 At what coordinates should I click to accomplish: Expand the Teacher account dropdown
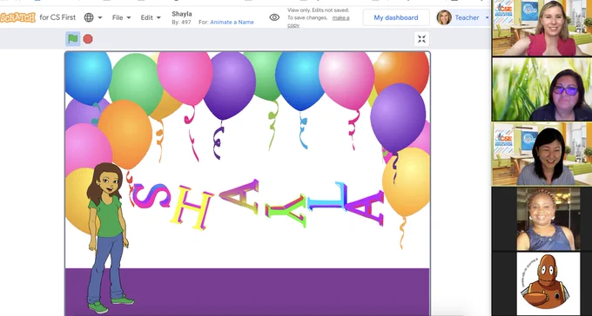[x=487, y=17]
